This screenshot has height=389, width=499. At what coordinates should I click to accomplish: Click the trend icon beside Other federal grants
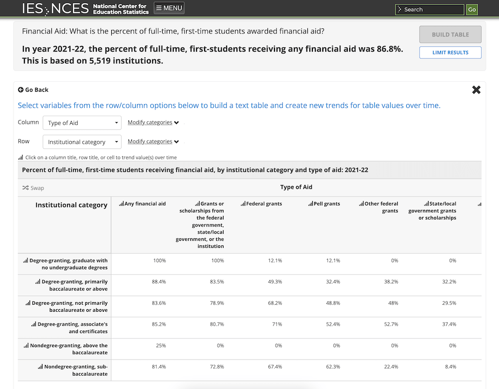pyautogui.click(x=360, y=203)
